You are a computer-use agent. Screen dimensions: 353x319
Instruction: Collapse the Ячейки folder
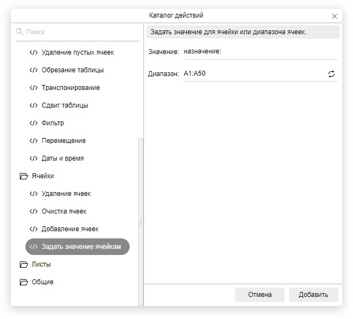point(24,176)
